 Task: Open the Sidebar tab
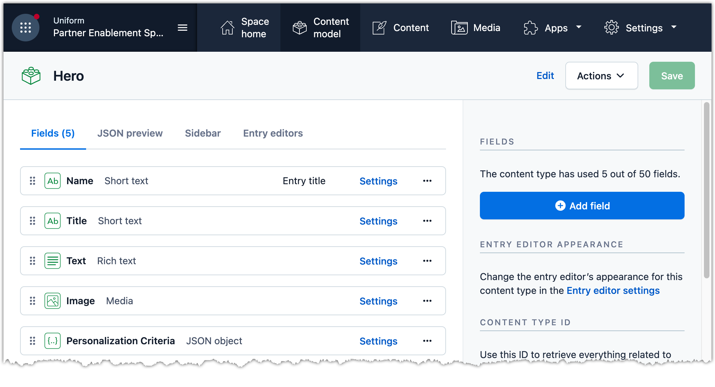[x=203, y=133]
